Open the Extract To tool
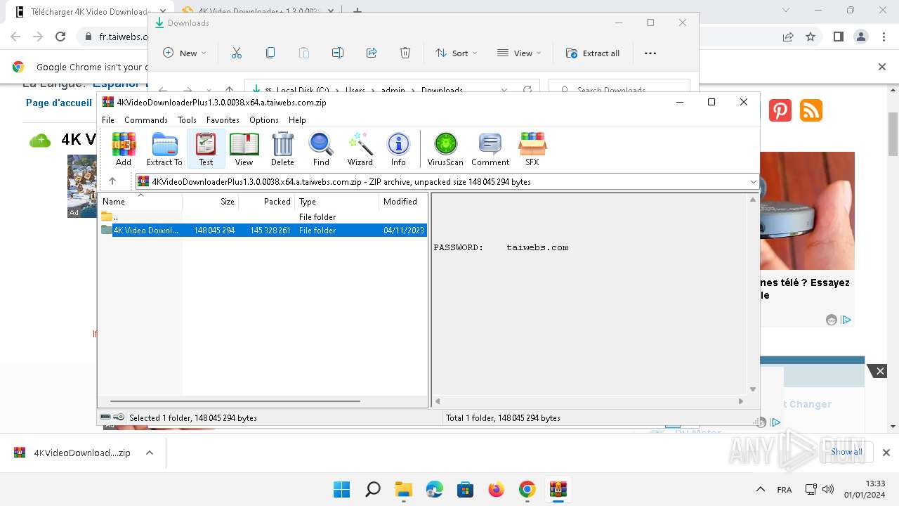899x506 pixels. 164,149
